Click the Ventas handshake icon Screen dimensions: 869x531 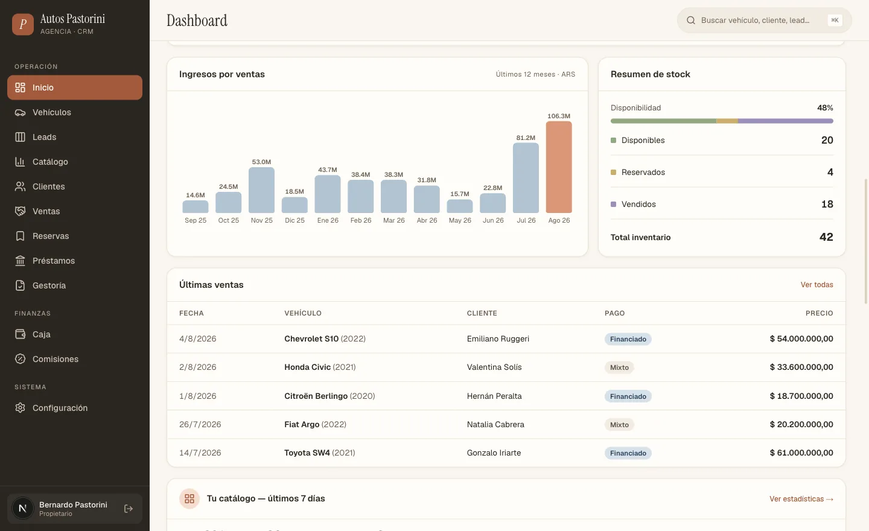coord(20,211)
